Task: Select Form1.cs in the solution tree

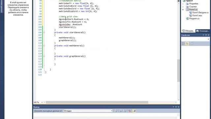Action: click(193, 10)
